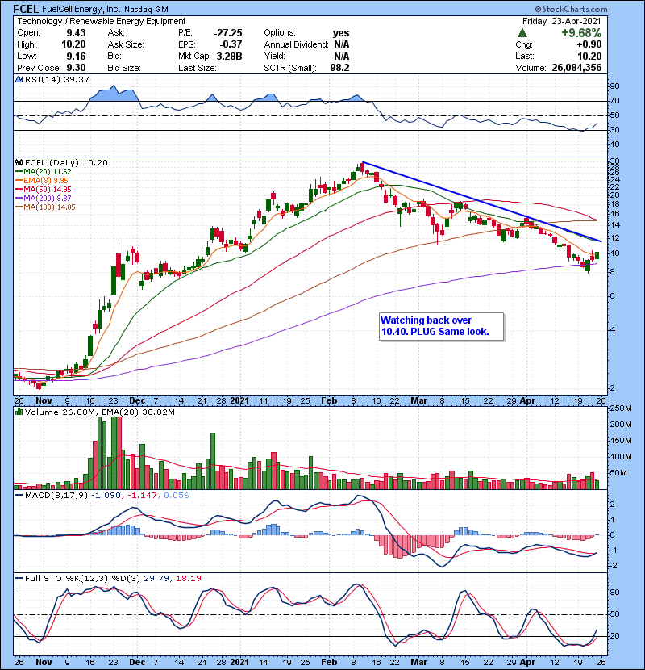Click the Yield label
Image resolution: width=645 pixels, height=670 pixels.
[x=274, y=56]
